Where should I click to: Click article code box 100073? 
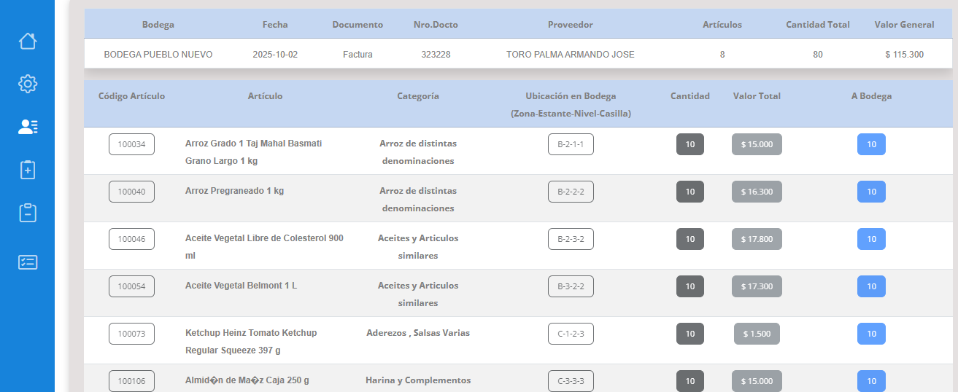(x=131, y=334)
